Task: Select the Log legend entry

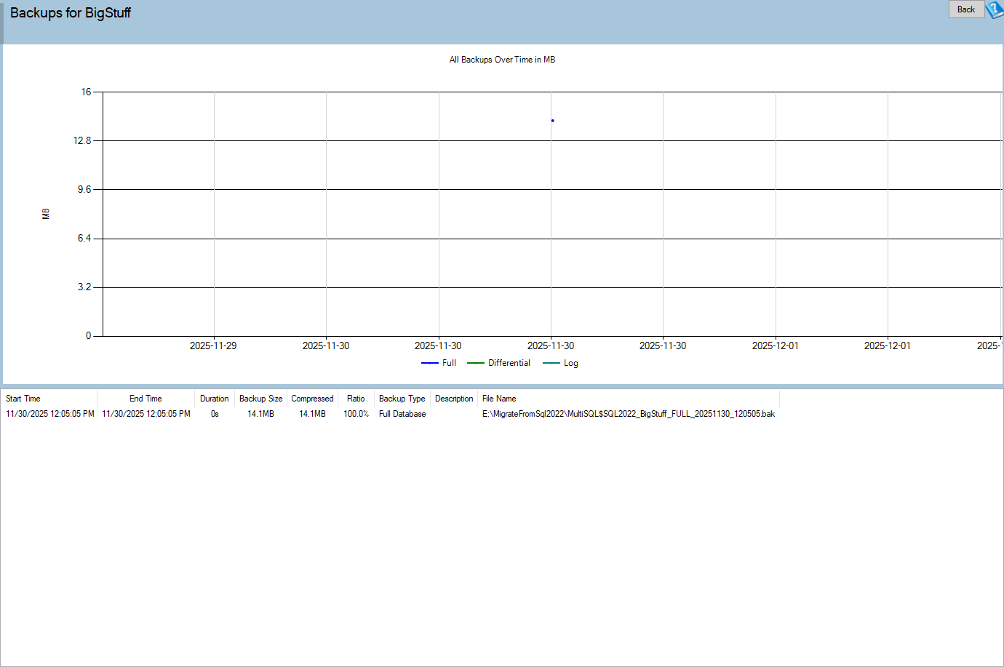Action: (560, 363)
